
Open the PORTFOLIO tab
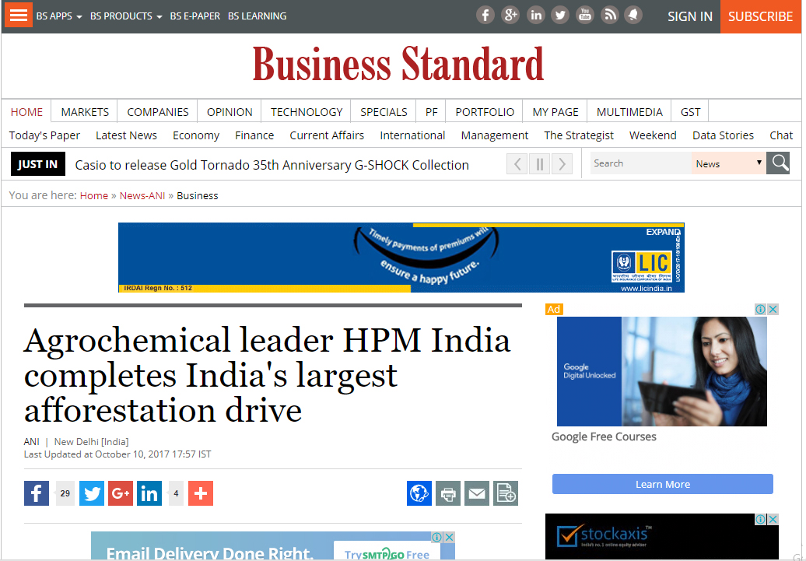tap(485, 112)
